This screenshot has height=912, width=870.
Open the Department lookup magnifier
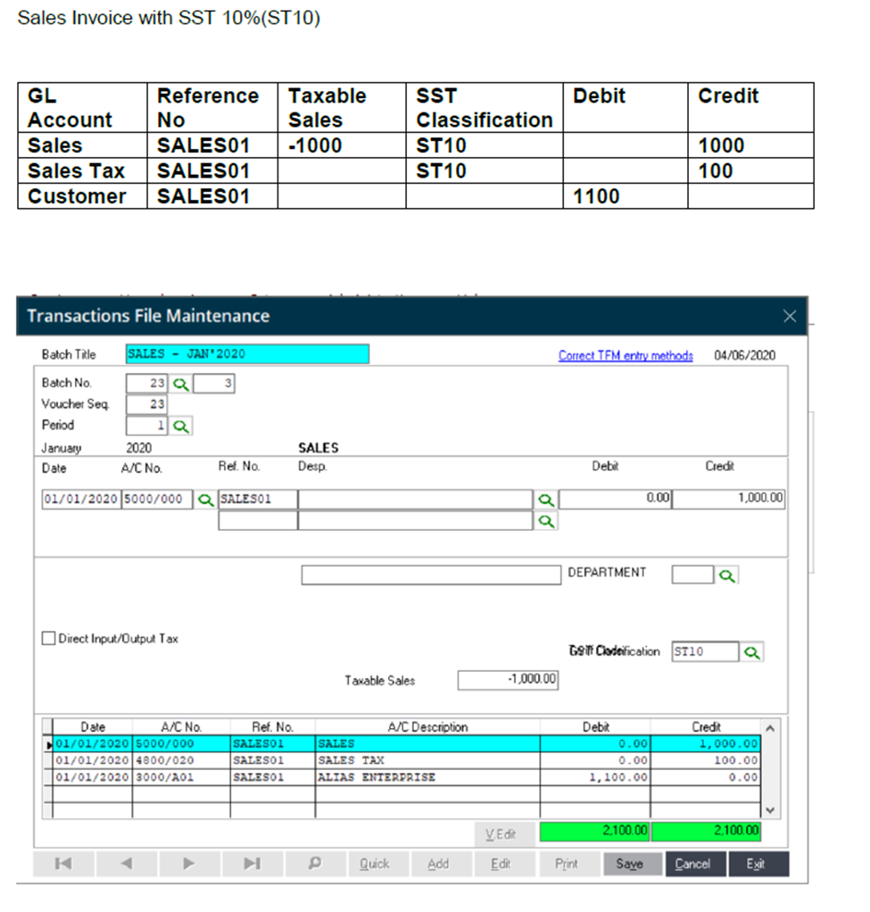click(727, 576)
